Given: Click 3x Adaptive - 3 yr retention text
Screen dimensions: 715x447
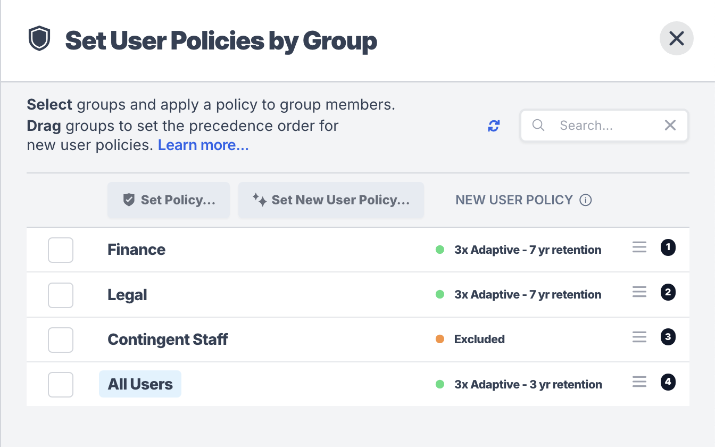Looking at the screenshot, I should pyautogui.click(x=528, y=385).
